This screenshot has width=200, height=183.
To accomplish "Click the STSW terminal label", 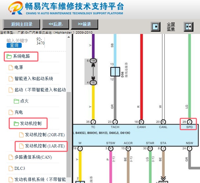I will click(111, 143).
